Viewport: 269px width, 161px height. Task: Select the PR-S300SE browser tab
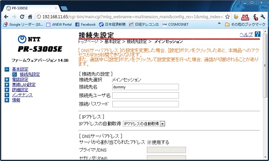coord(31,8)
